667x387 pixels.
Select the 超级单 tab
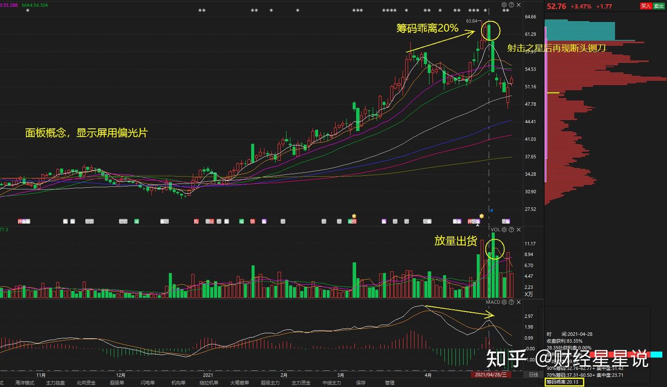coord(117,383)
